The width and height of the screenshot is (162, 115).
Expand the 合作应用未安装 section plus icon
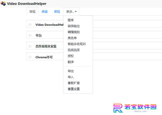(30, 46)
